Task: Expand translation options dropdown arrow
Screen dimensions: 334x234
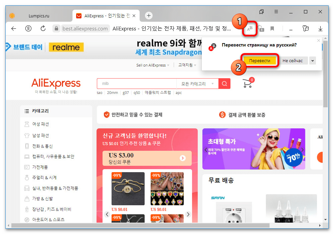Action: (313, 61)
